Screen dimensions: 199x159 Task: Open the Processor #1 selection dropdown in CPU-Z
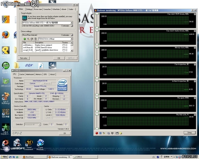(39, 125)
